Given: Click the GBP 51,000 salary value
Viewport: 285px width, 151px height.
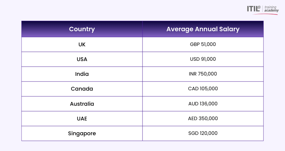Looking at the screenshot, I should coord(203,44).
